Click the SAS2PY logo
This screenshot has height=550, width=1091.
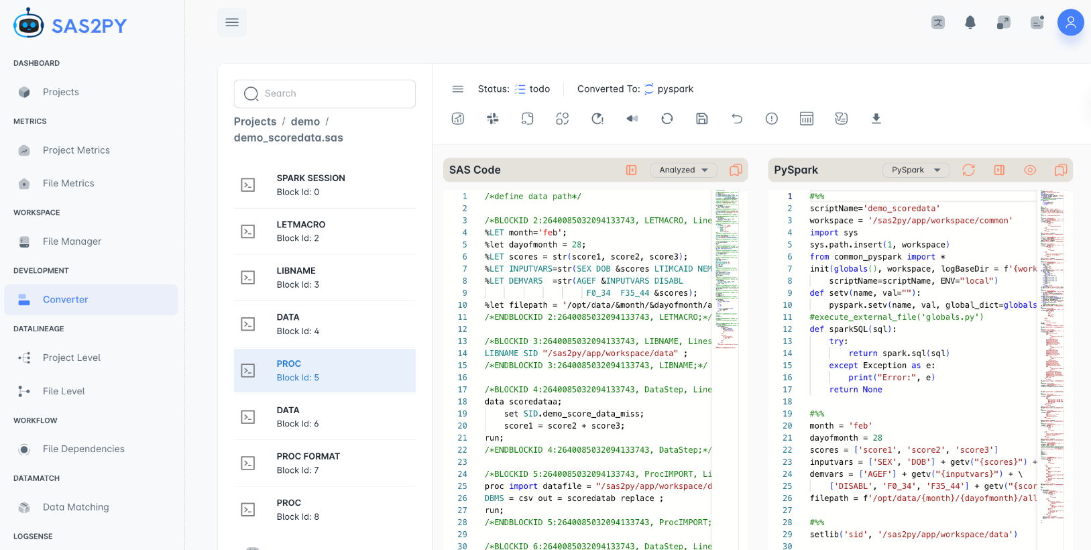(x=70, y=25)
